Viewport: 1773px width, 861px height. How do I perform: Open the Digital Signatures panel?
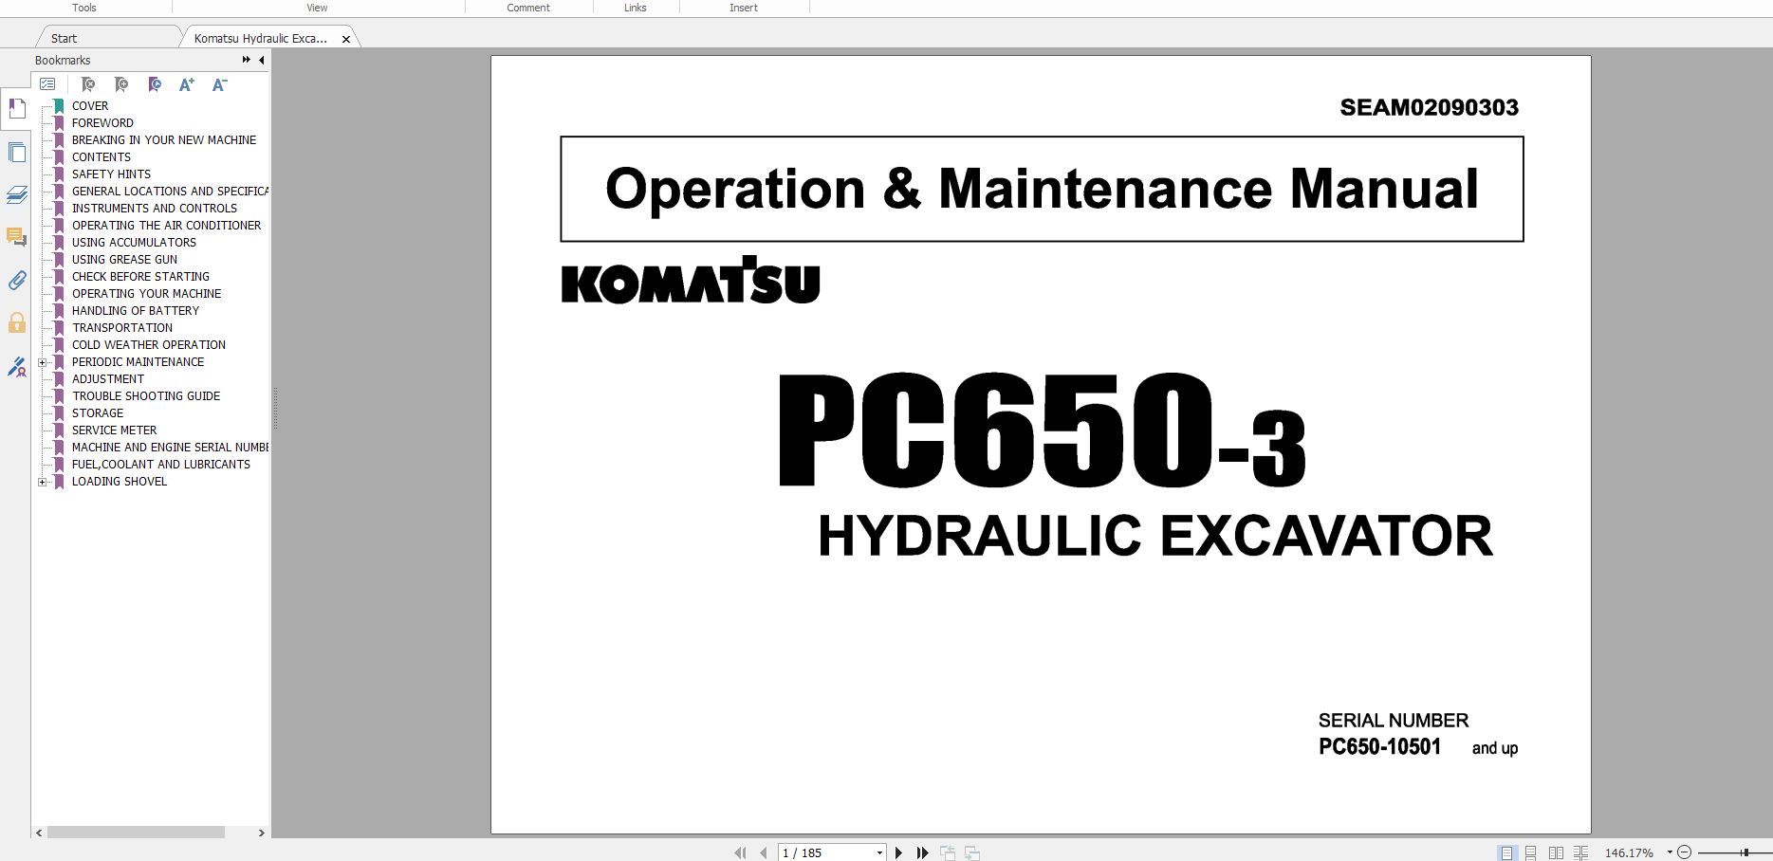coord(16,367)
